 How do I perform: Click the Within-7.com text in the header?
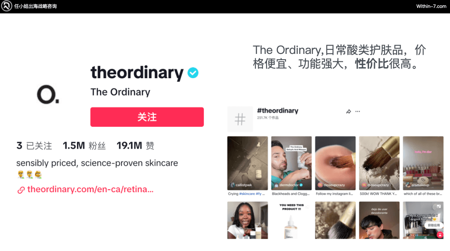(x=431, y=6)
